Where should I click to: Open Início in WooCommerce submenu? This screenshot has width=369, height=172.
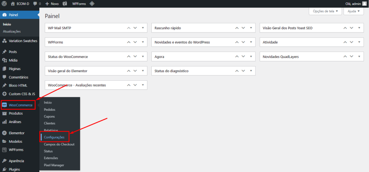[x=48, y=102]
